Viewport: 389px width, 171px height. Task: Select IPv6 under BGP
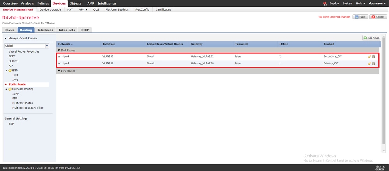[x=15, y=80]
